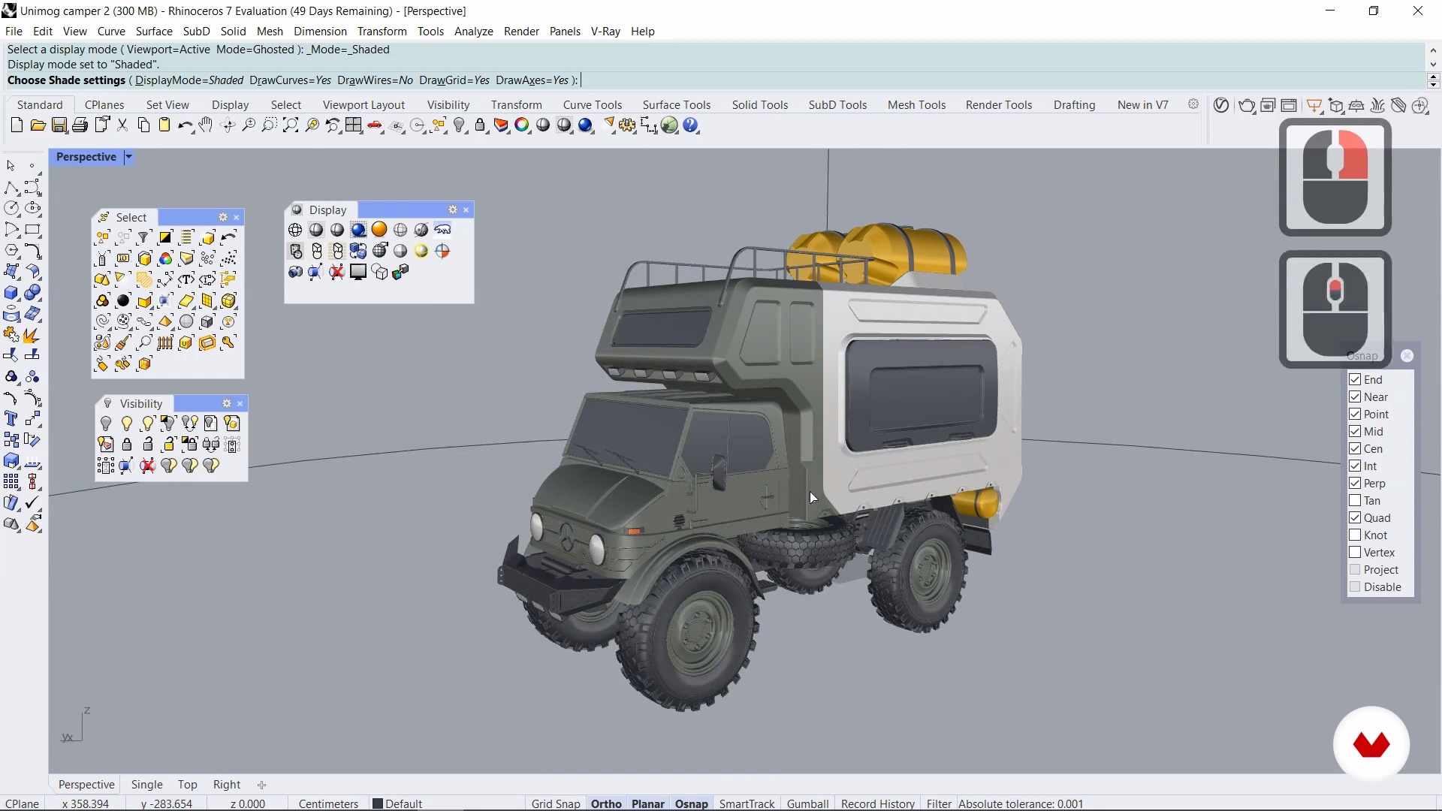Viewport: 1442px width, 811px height.
Task: Toggle the Cen osnap checkbox
Action: tap(1355, 448)
